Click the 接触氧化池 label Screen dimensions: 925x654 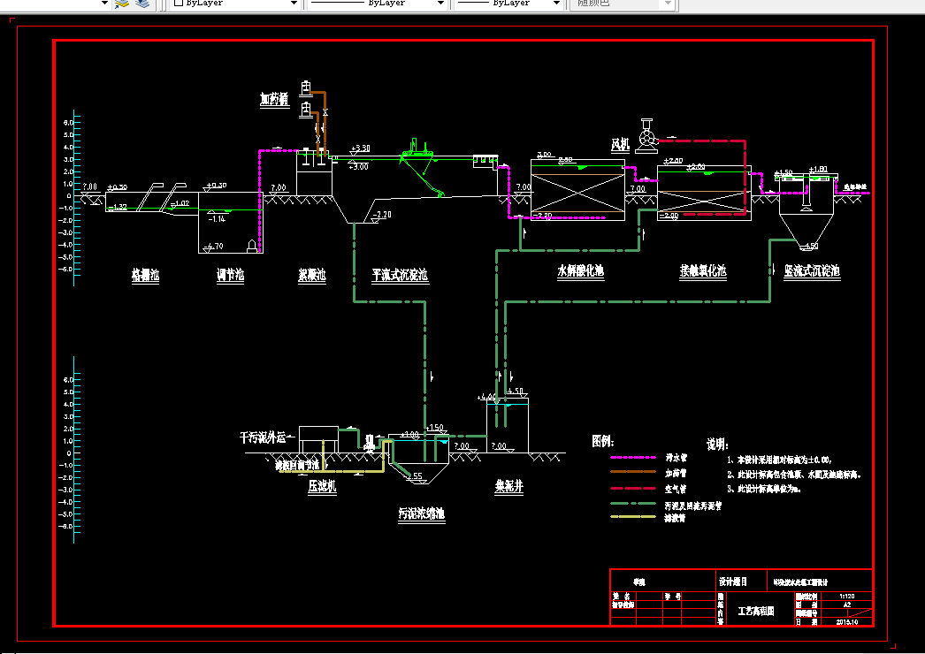coord(703,270)
